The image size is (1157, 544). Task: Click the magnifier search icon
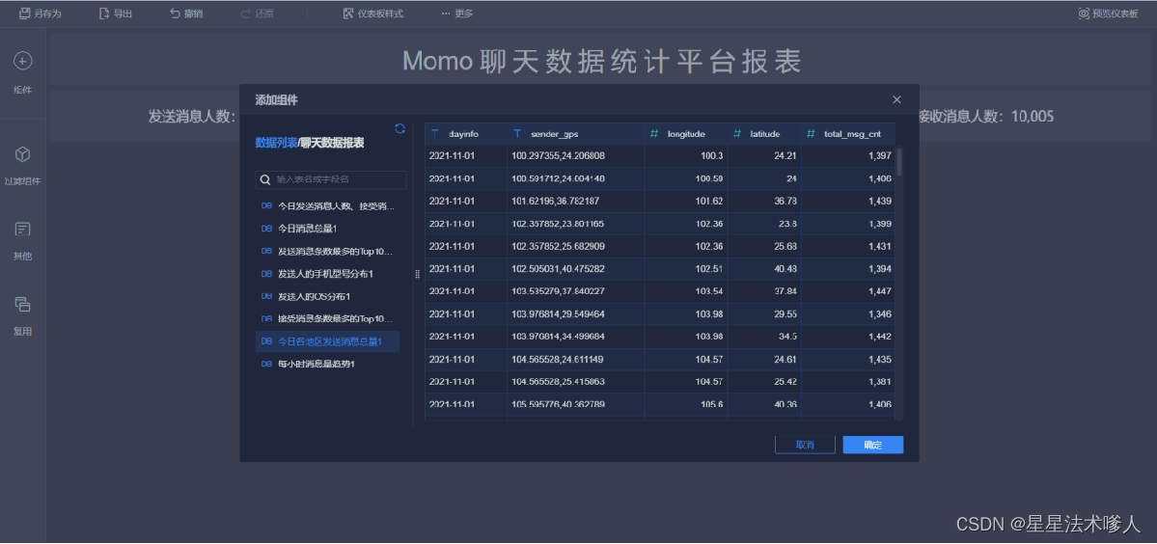tap(265, 179)
